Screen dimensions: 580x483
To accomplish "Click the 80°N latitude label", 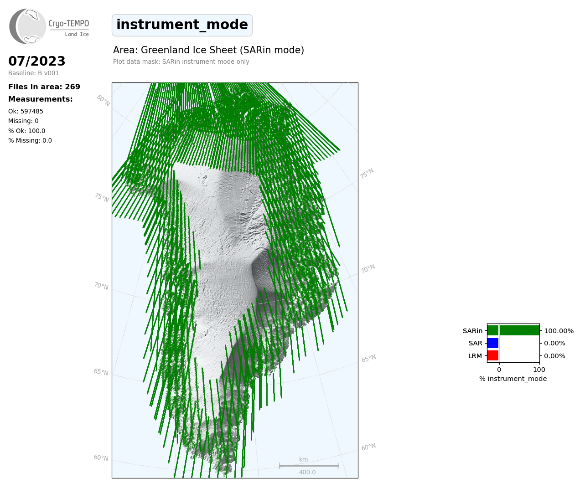I will [103, 101].
